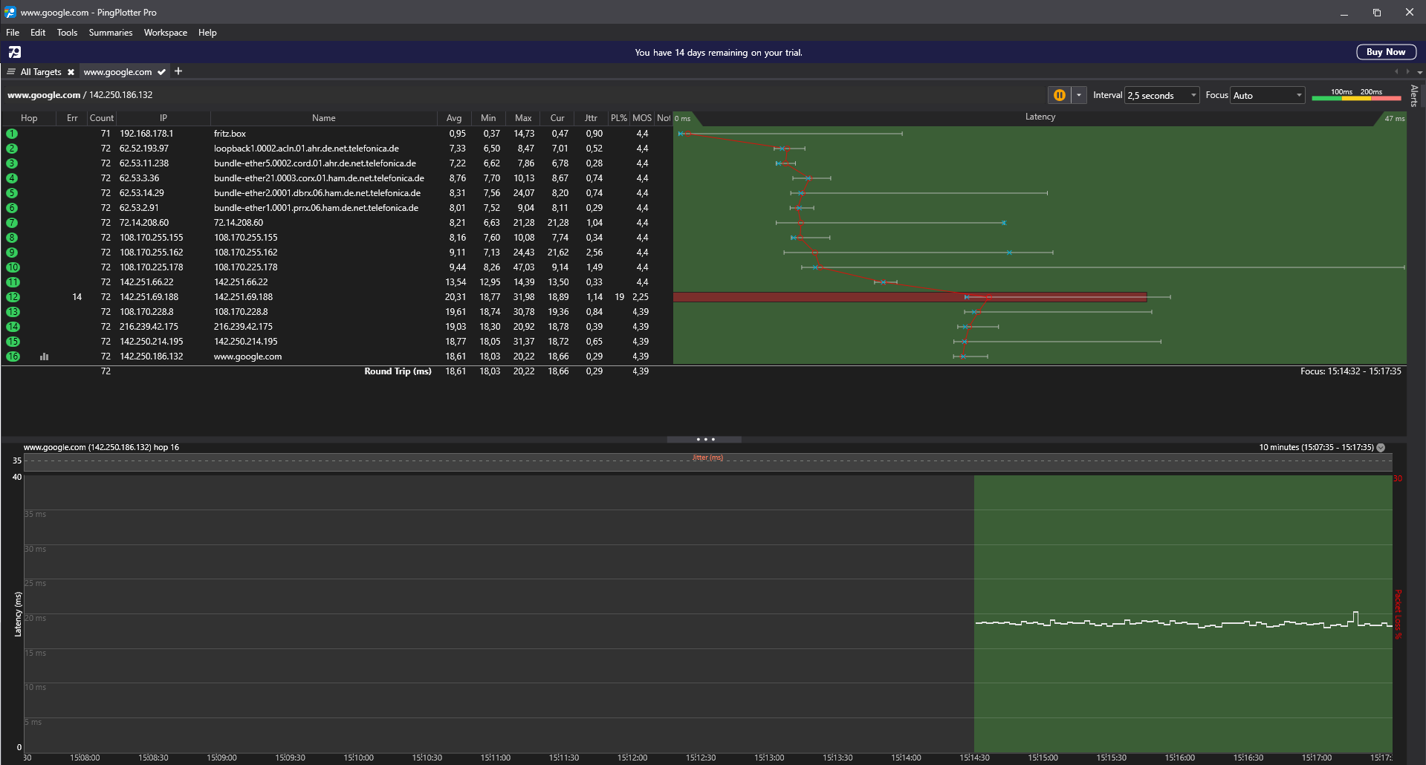
Task: Click hop 7 green circle icon
Action: pos(12,223)
